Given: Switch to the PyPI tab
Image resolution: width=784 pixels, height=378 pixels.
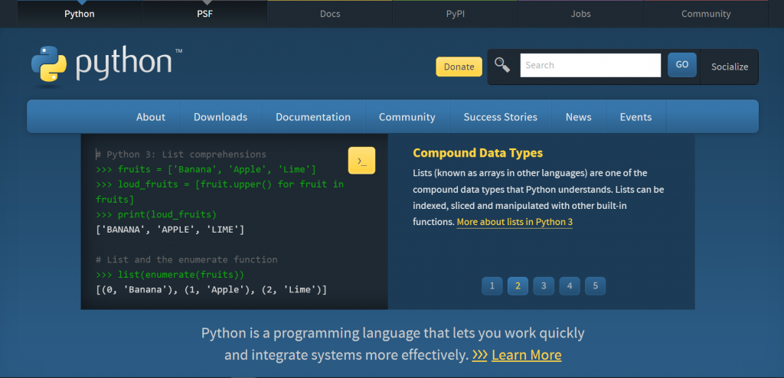Looking at the screenshot, I should tap(456, 14).
